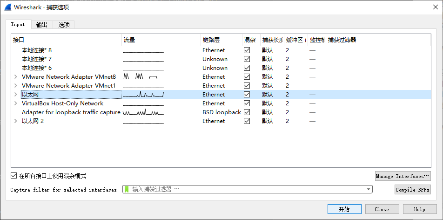
Task: Click the 捕获长度 column header
Action: [272, 40]
